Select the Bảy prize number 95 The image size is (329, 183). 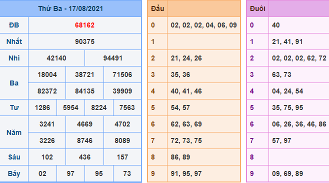pyautogui.click(x=99, y=174)
